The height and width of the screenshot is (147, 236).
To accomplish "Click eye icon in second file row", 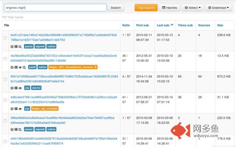I will click(x=20, y=67).
